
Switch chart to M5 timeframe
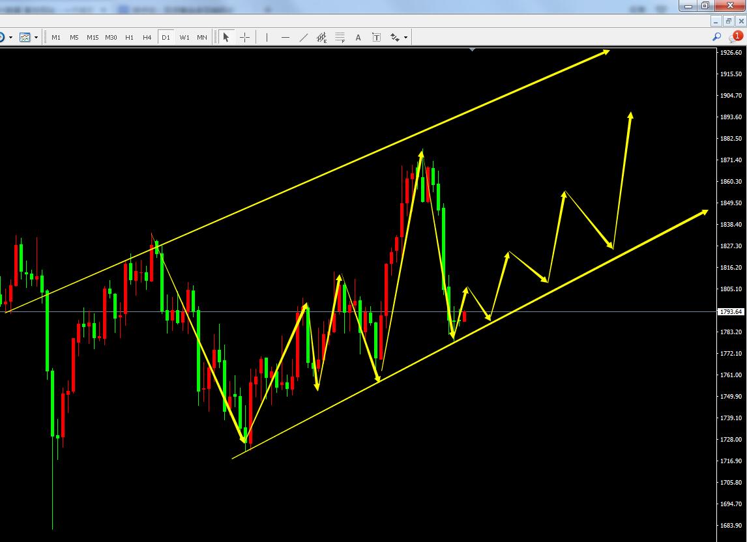(74, 37)
